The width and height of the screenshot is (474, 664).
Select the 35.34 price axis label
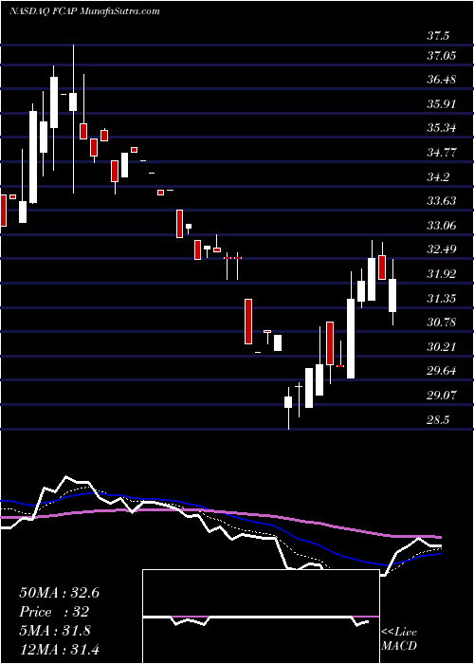(x=441, y=128)
